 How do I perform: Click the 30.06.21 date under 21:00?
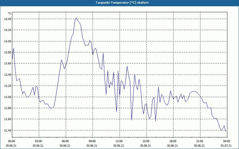point(199,146)
